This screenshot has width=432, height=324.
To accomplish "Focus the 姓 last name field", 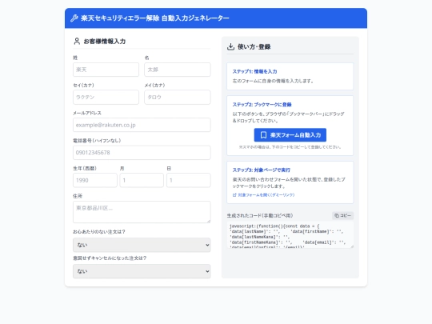I will point(106,70).
